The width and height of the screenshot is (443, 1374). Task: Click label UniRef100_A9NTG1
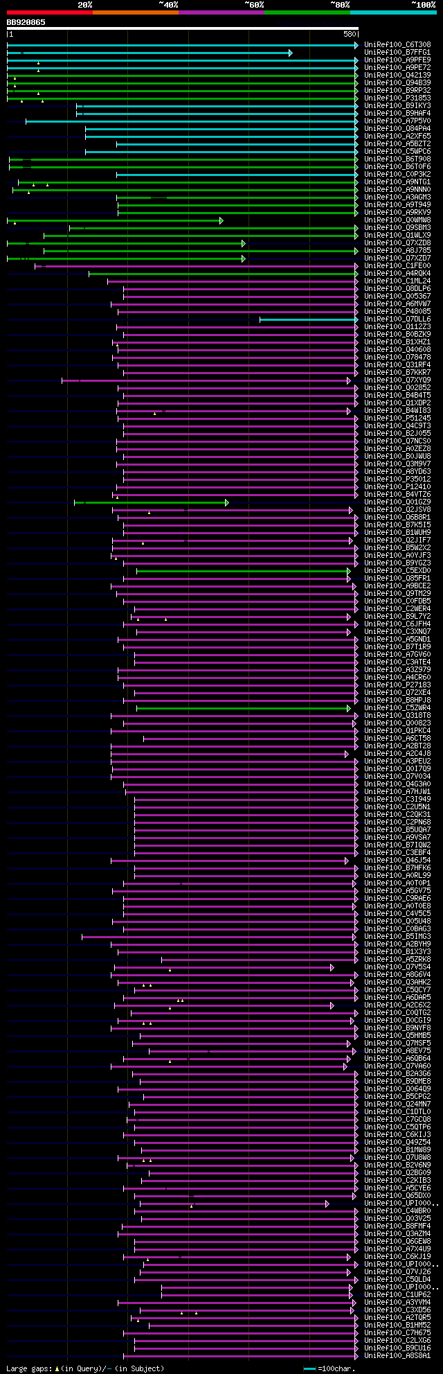point(397,182)
